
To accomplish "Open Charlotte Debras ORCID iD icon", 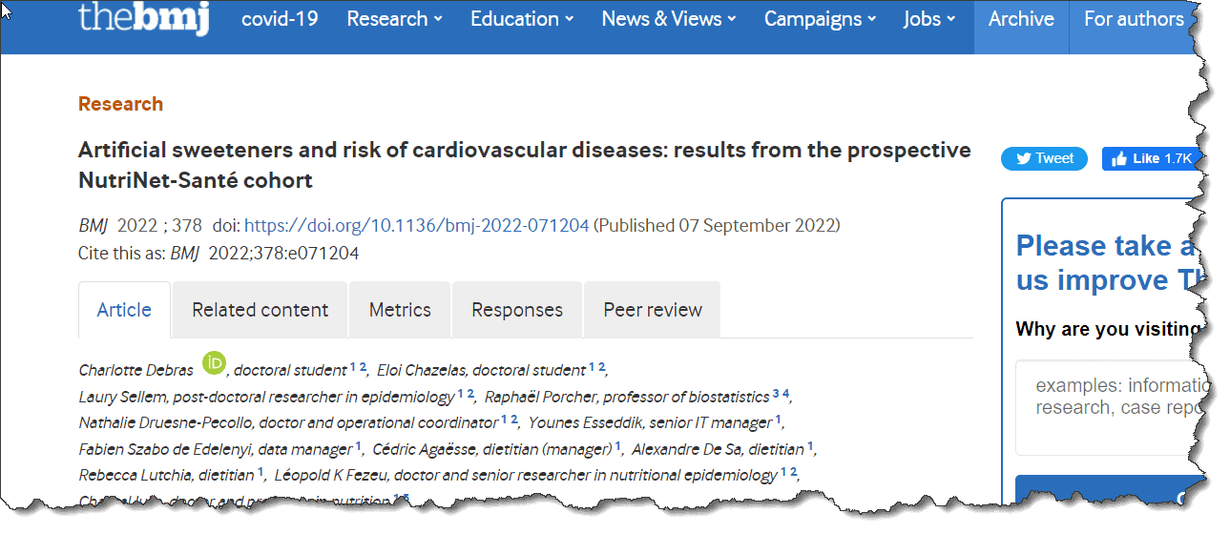I will tap(215, 363).
